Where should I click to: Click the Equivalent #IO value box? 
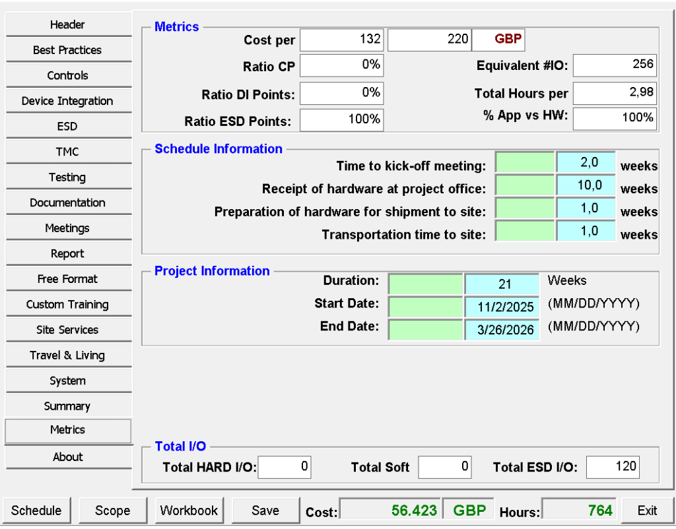point(615,65)
